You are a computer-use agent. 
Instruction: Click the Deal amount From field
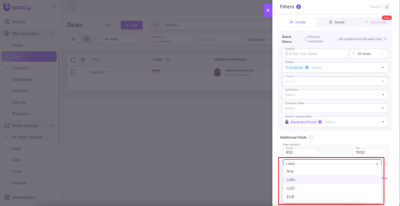pos(300,152)
